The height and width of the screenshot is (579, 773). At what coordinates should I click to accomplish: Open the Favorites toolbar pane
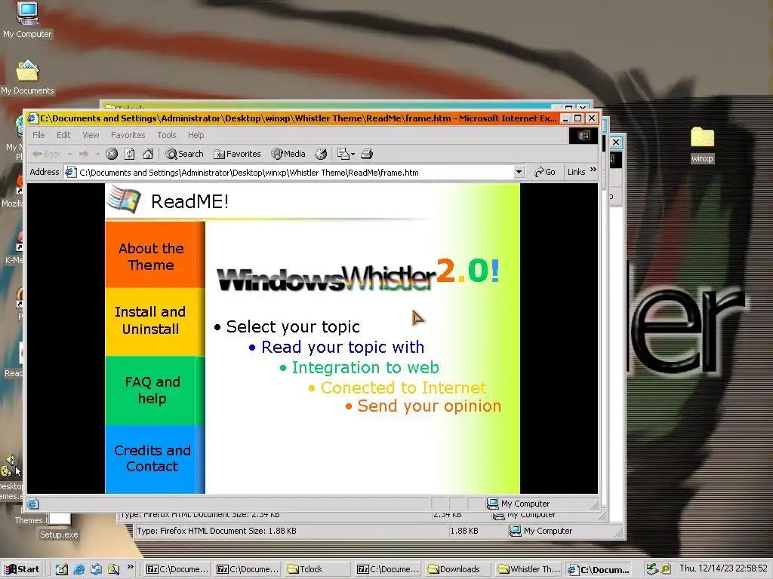coord(237,154)
